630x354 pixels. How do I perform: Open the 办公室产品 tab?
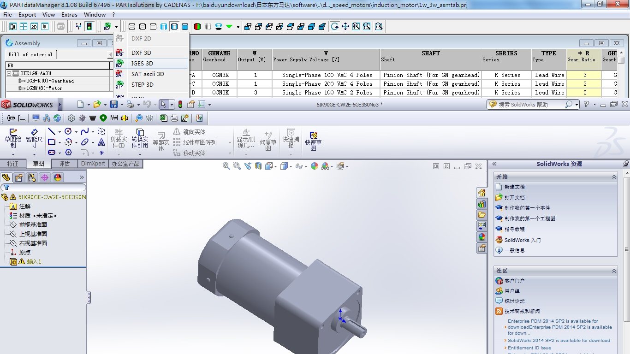coord(125,164)
